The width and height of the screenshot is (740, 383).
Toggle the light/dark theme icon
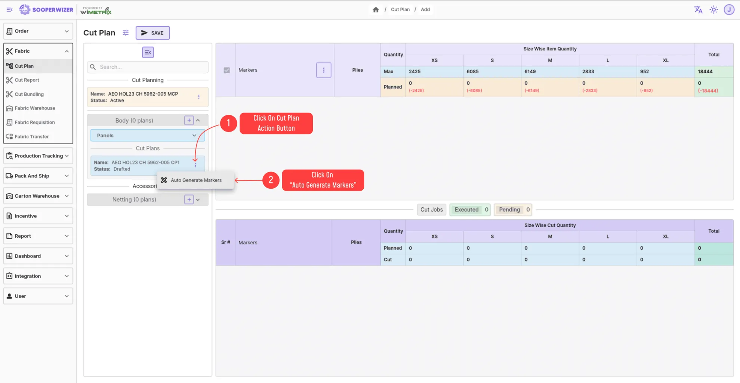[714, 10]
